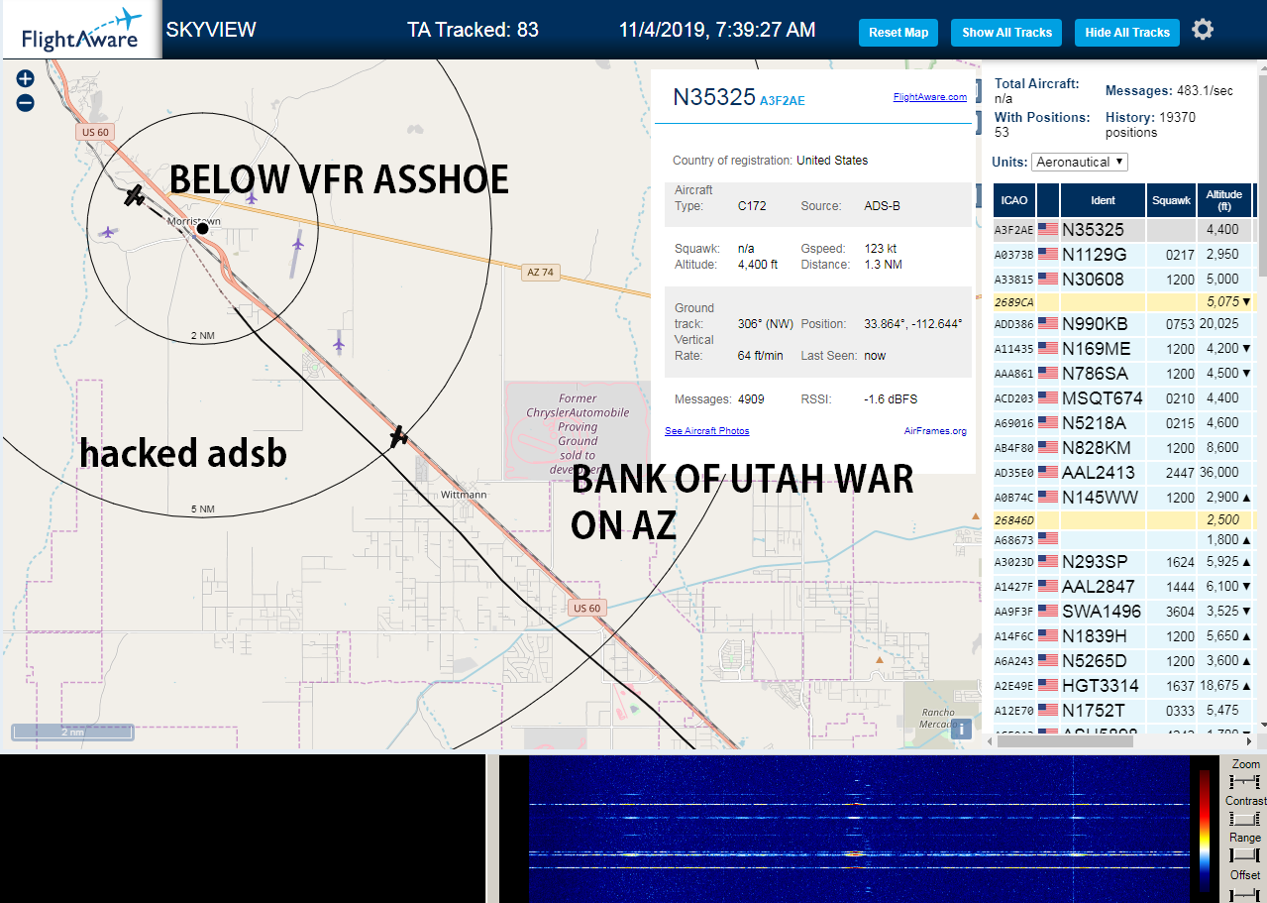The width and height of the screenshot is (1267, 903).
Task: Sort table by ICAO column header
Action: coord(1014,200)
